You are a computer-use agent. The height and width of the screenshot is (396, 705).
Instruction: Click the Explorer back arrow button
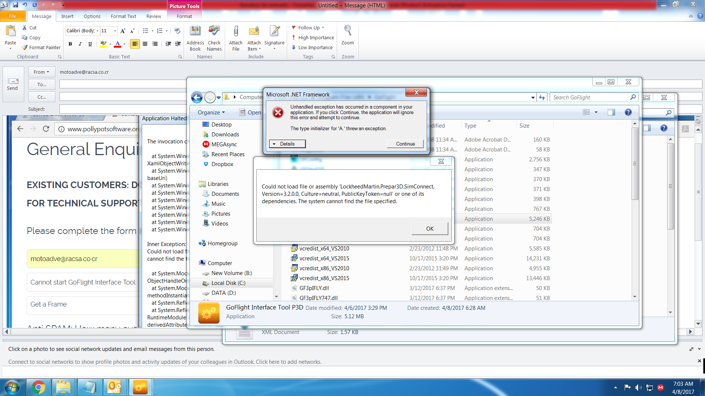[x=197, y=98]
